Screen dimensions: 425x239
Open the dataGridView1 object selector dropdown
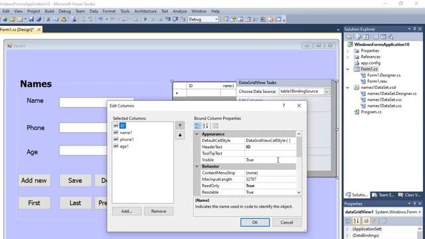pos(420,212)
